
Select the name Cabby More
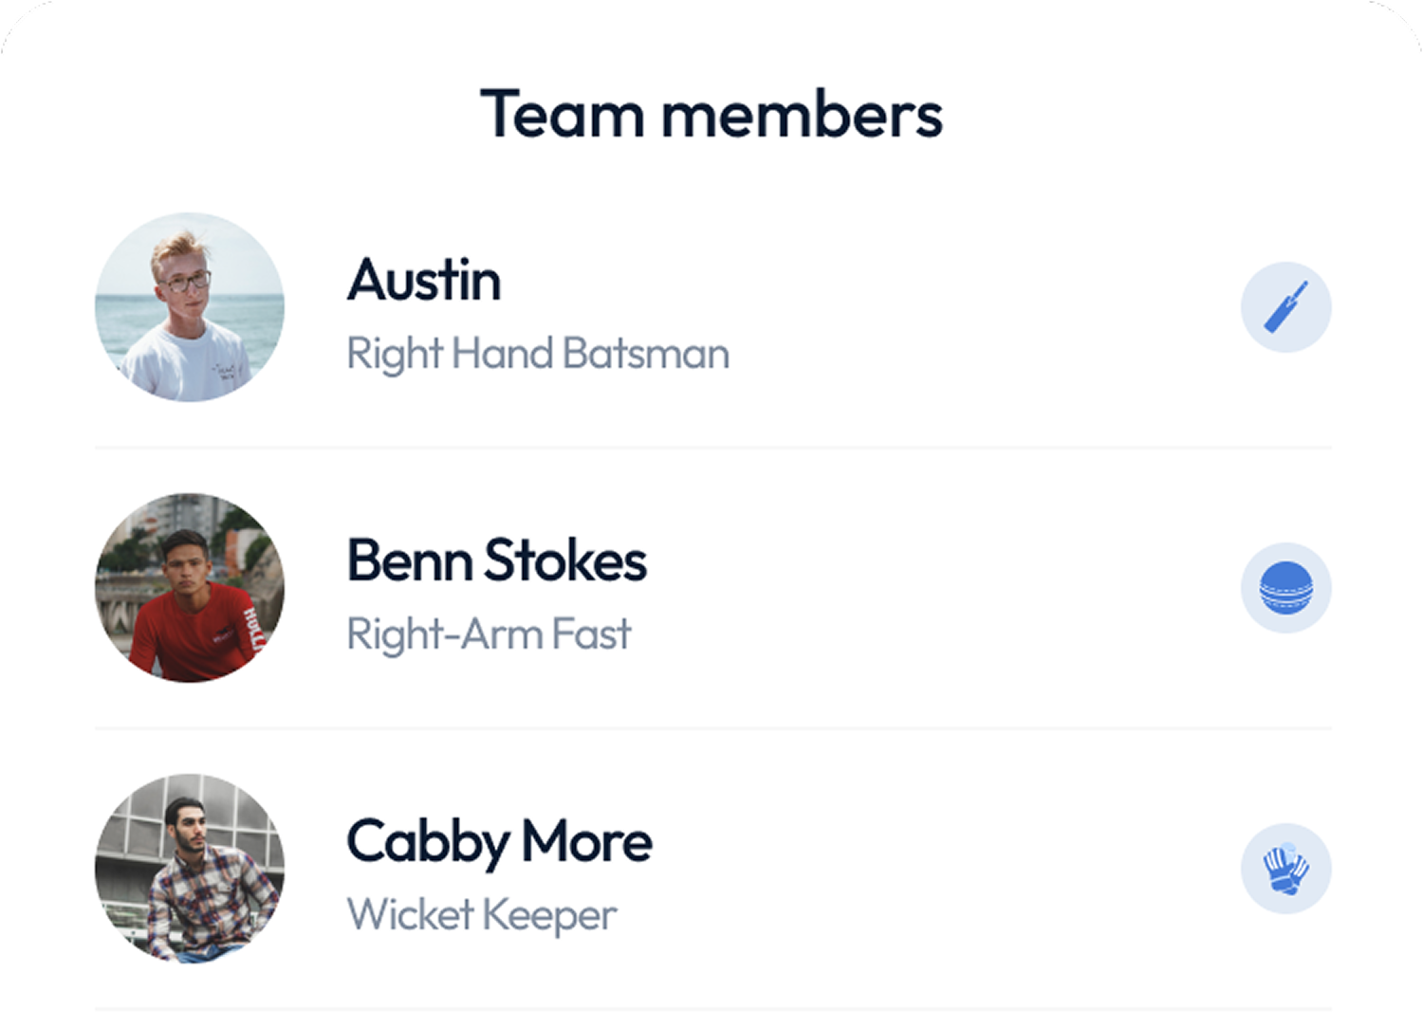pyautogui.click(x=500, y=842)
